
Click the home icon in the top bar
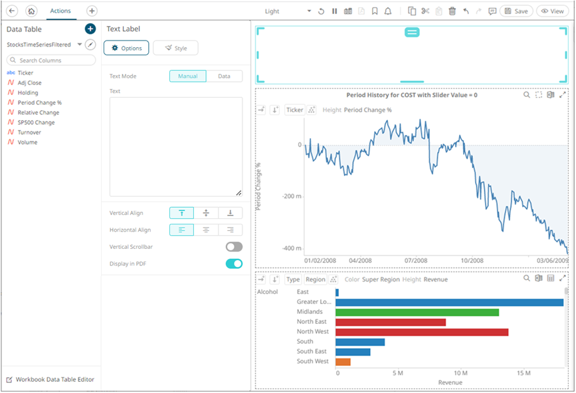(x=31, y=11)
